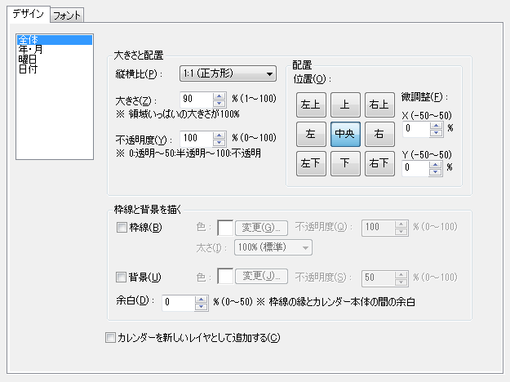Select the 中央 position button
Image resolution: width=510 pixels, height=382 pixels.
pyautogui.click(x=345, y=133)
